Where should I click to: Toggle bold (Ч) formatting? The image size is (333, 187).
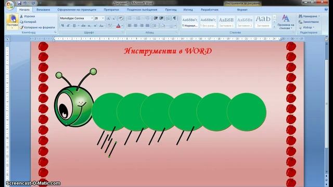point(62,25)
